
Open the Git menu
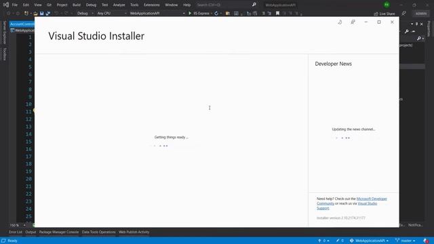click(x=49, y=5)
